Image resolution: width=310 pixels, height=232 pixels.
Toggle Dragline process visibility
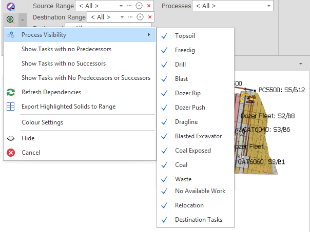pos(164,122)
